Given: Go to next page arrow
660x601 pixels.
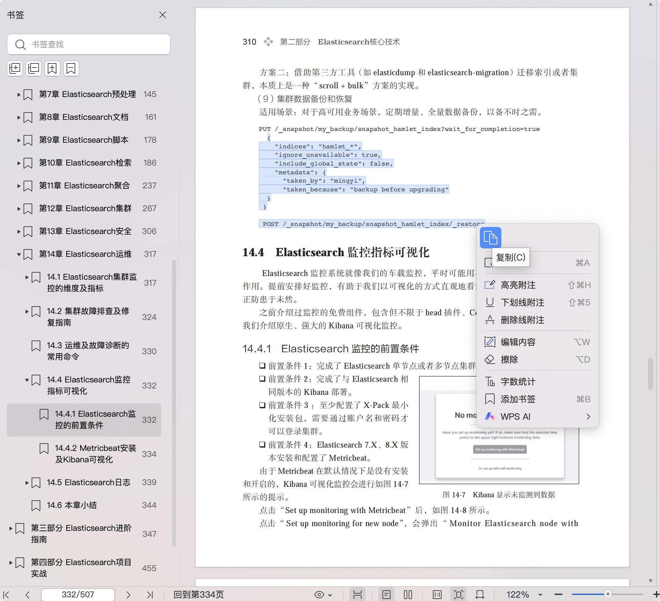Looking at the screenshot, I should (128, 595).
